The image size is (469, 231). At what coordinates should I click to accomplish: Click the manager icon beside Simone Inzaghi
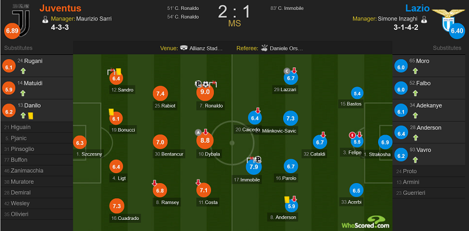coord(423,19)
